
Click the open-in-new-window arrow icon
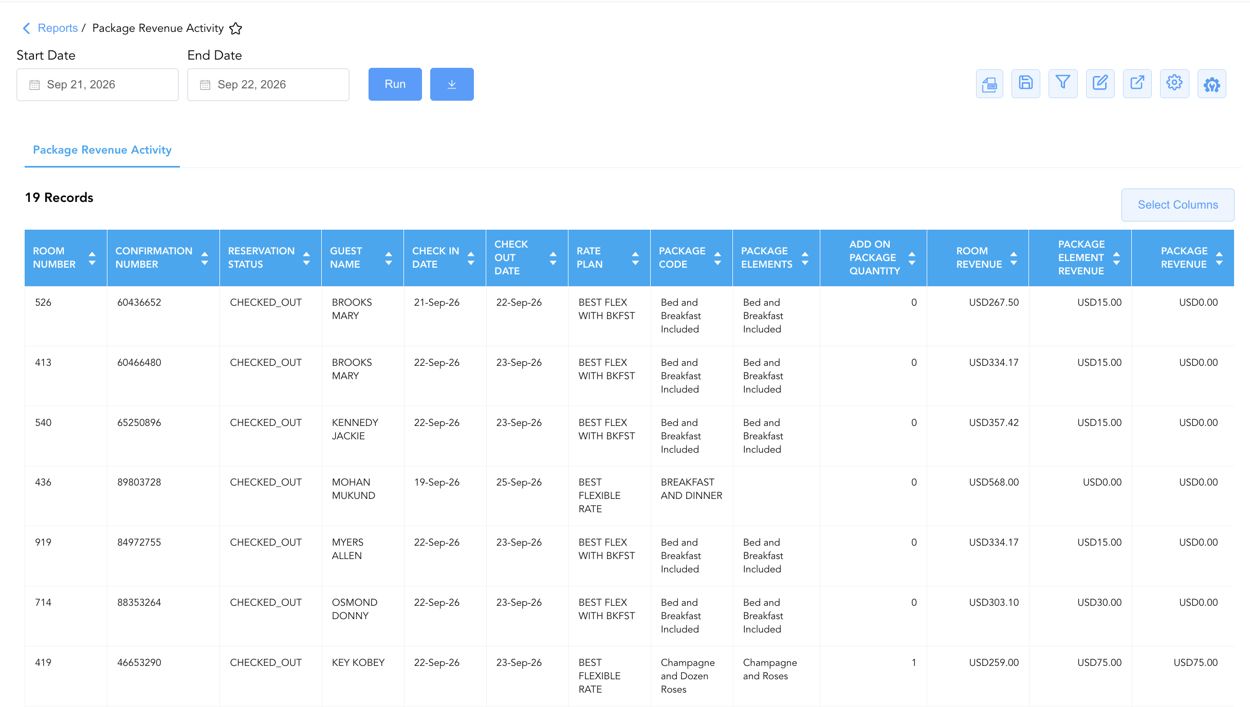tap(1137, 84)
